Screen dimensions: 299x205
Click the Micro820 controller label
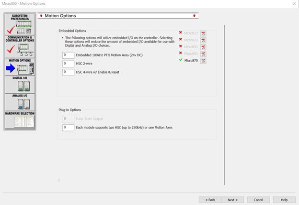[x=191, y=40]
